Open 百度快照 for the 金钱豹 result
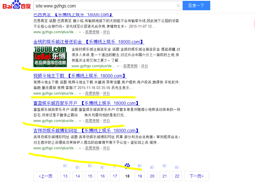 (130, 66)
